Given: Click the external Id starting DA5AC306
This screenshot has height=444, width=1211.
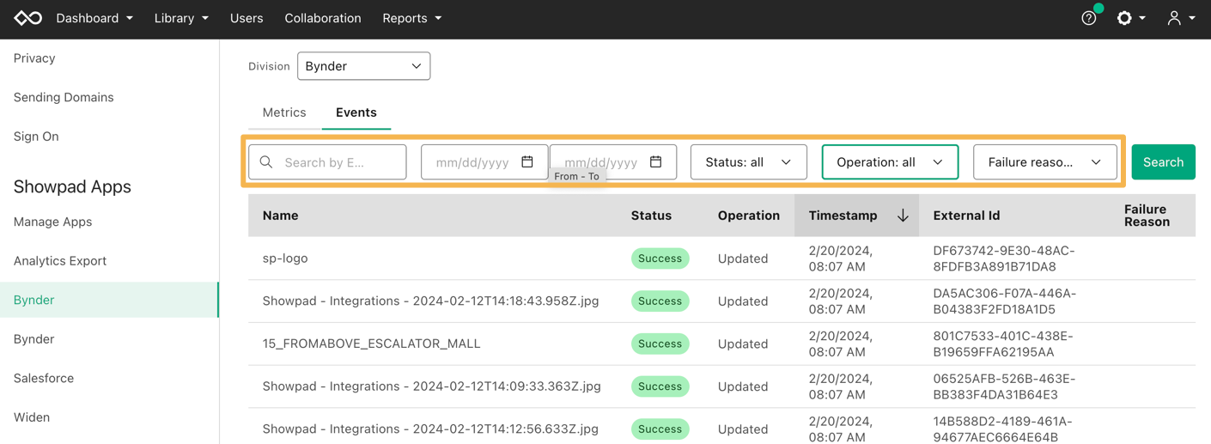Looking at the screenshot, I should (1004, 301).
